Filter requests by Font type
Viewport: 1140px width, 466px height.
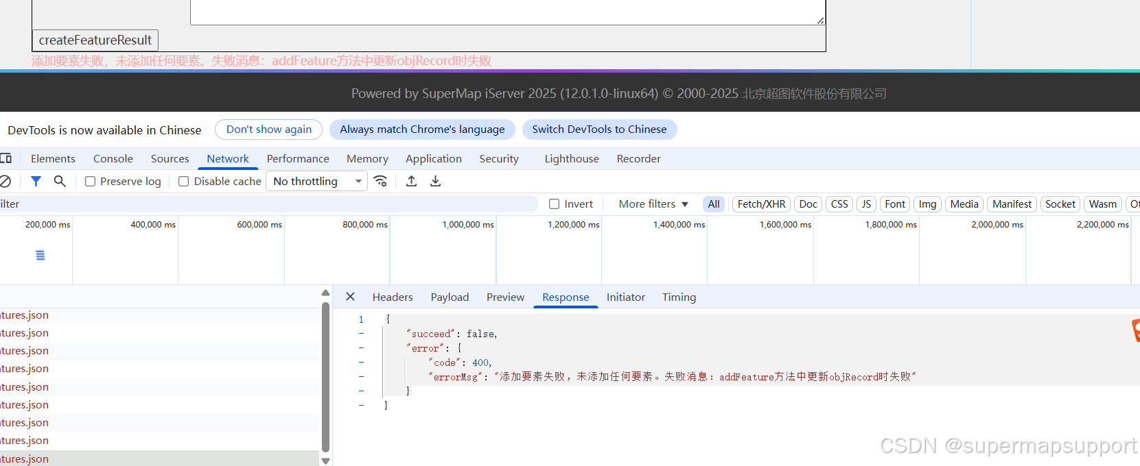(x=895, y=204)
